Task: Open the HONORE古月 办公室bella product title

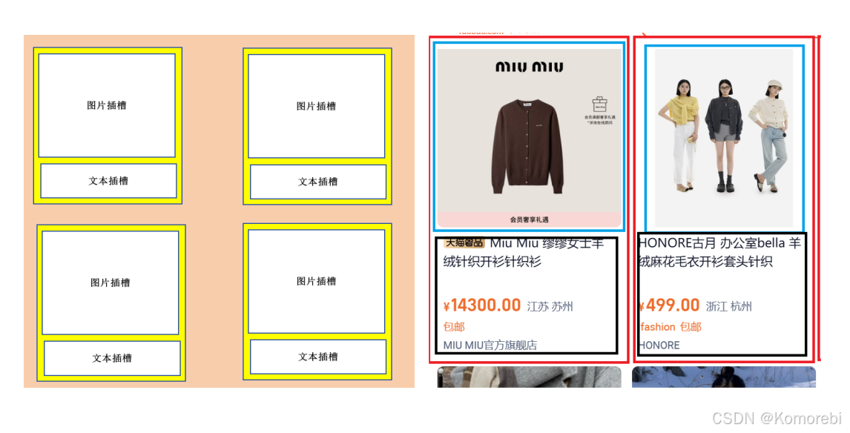Action: 720,253
